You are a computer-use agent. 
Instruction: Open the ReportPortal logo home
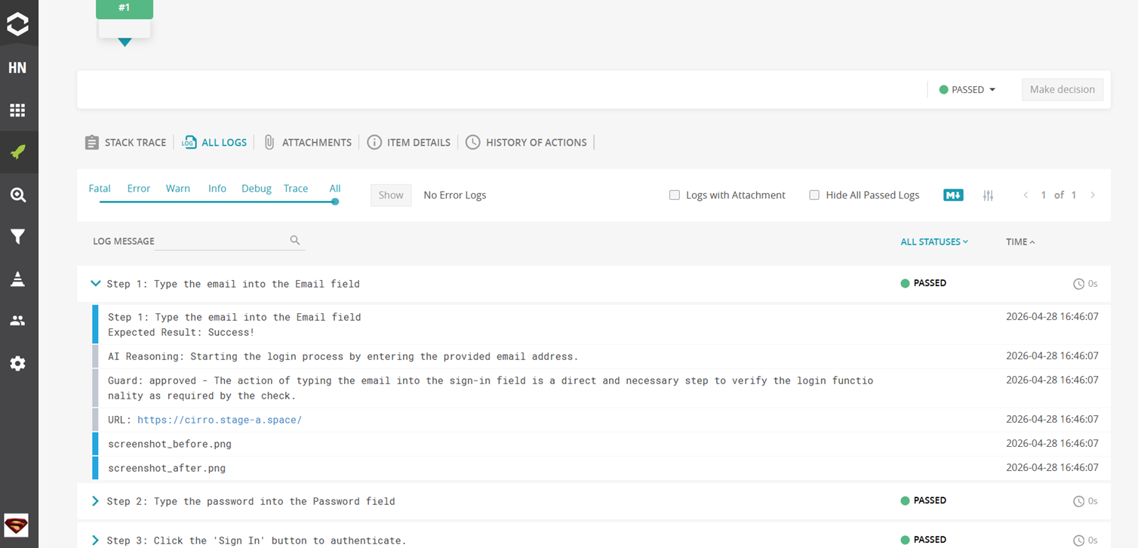click(17, 23)
